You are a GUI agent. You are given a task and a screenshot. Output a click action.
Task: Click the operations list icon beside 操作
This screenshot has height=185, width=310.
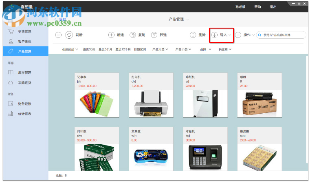(238, 35)
